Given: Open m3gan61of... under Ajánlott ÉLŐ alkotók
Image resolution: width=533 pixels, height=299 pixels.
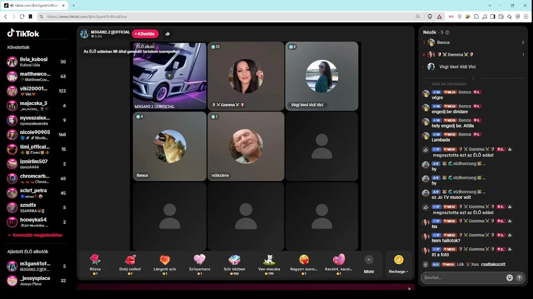Looking at the screenshot, I should pyautogui.click(x=37, y=266).
